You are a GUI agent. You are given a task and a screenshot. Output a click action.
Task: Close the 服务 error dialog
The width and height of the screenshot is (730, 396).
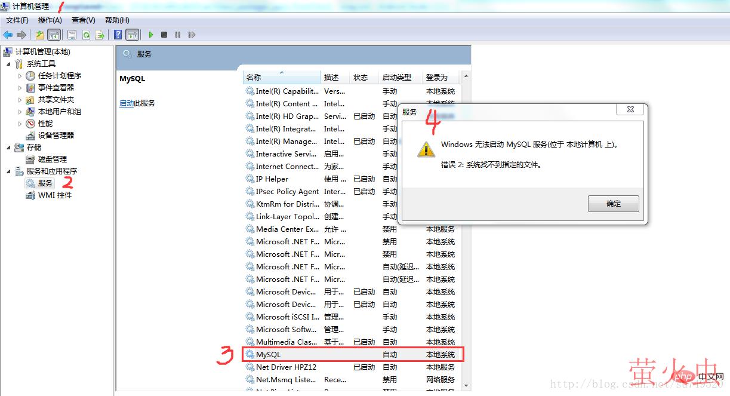coord(630,109)
